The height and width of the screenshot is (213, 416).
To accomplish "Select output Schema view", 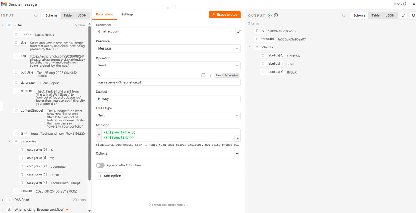I will point(359,15).
